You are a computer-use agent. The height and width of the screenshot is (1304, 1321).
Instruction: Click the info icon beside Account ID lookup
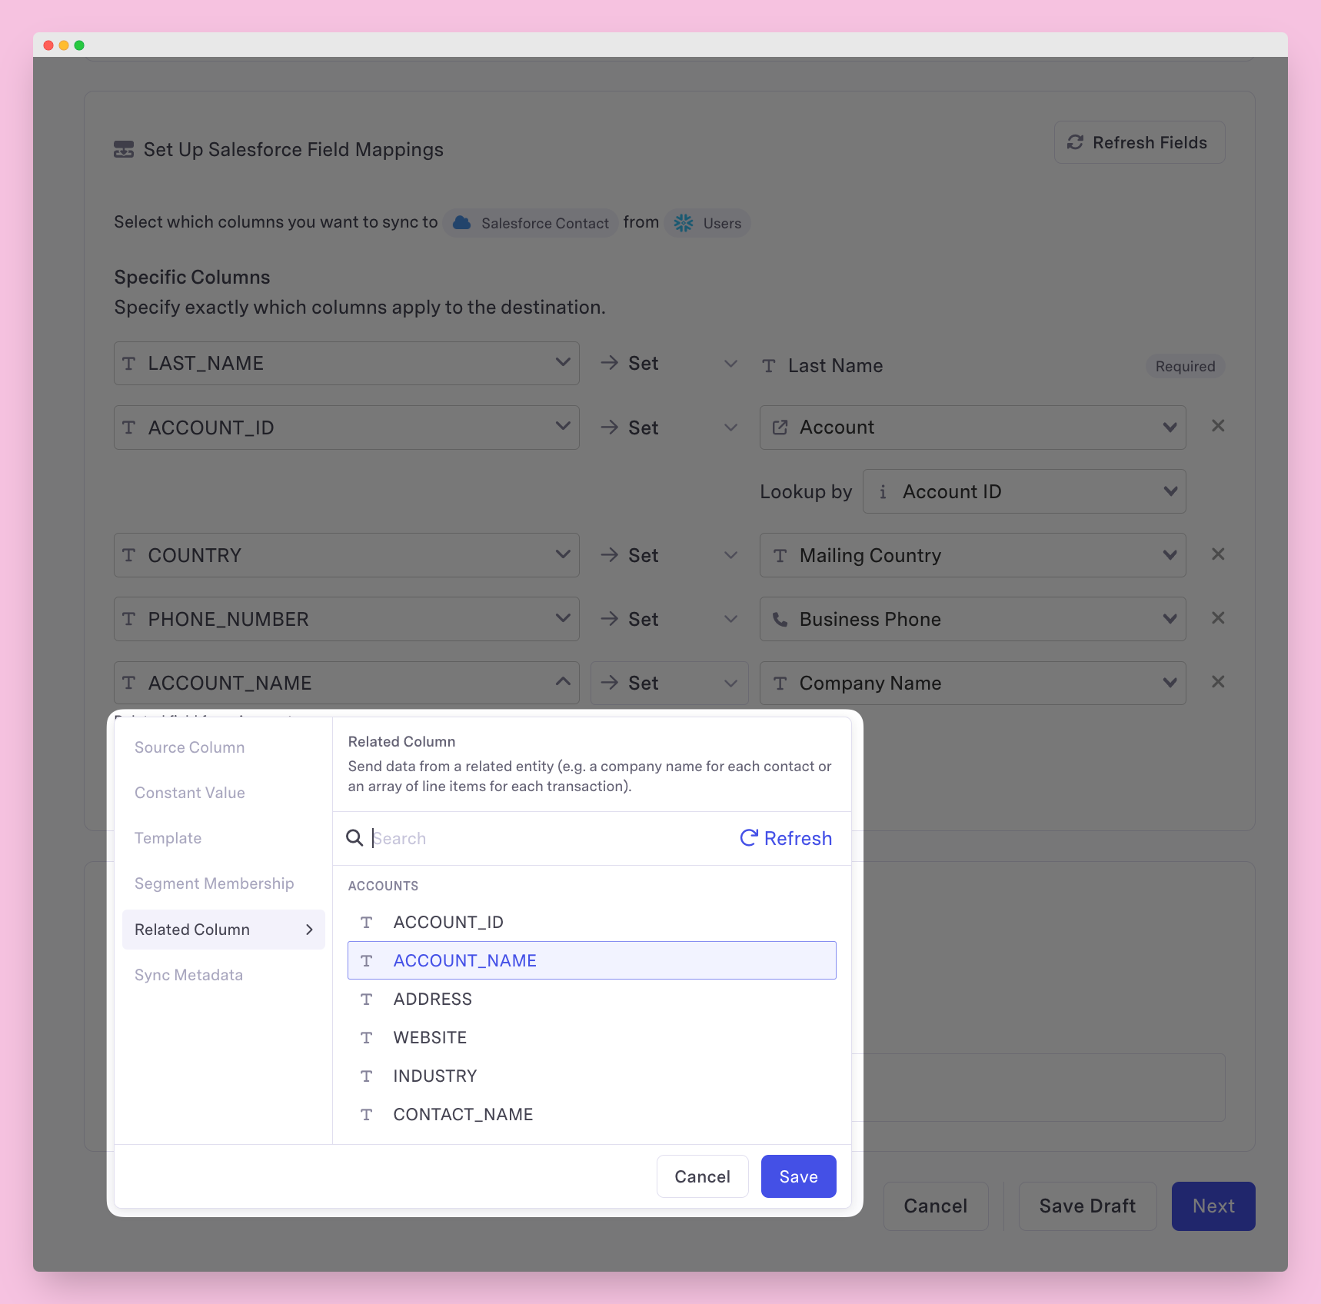[883, 491]
